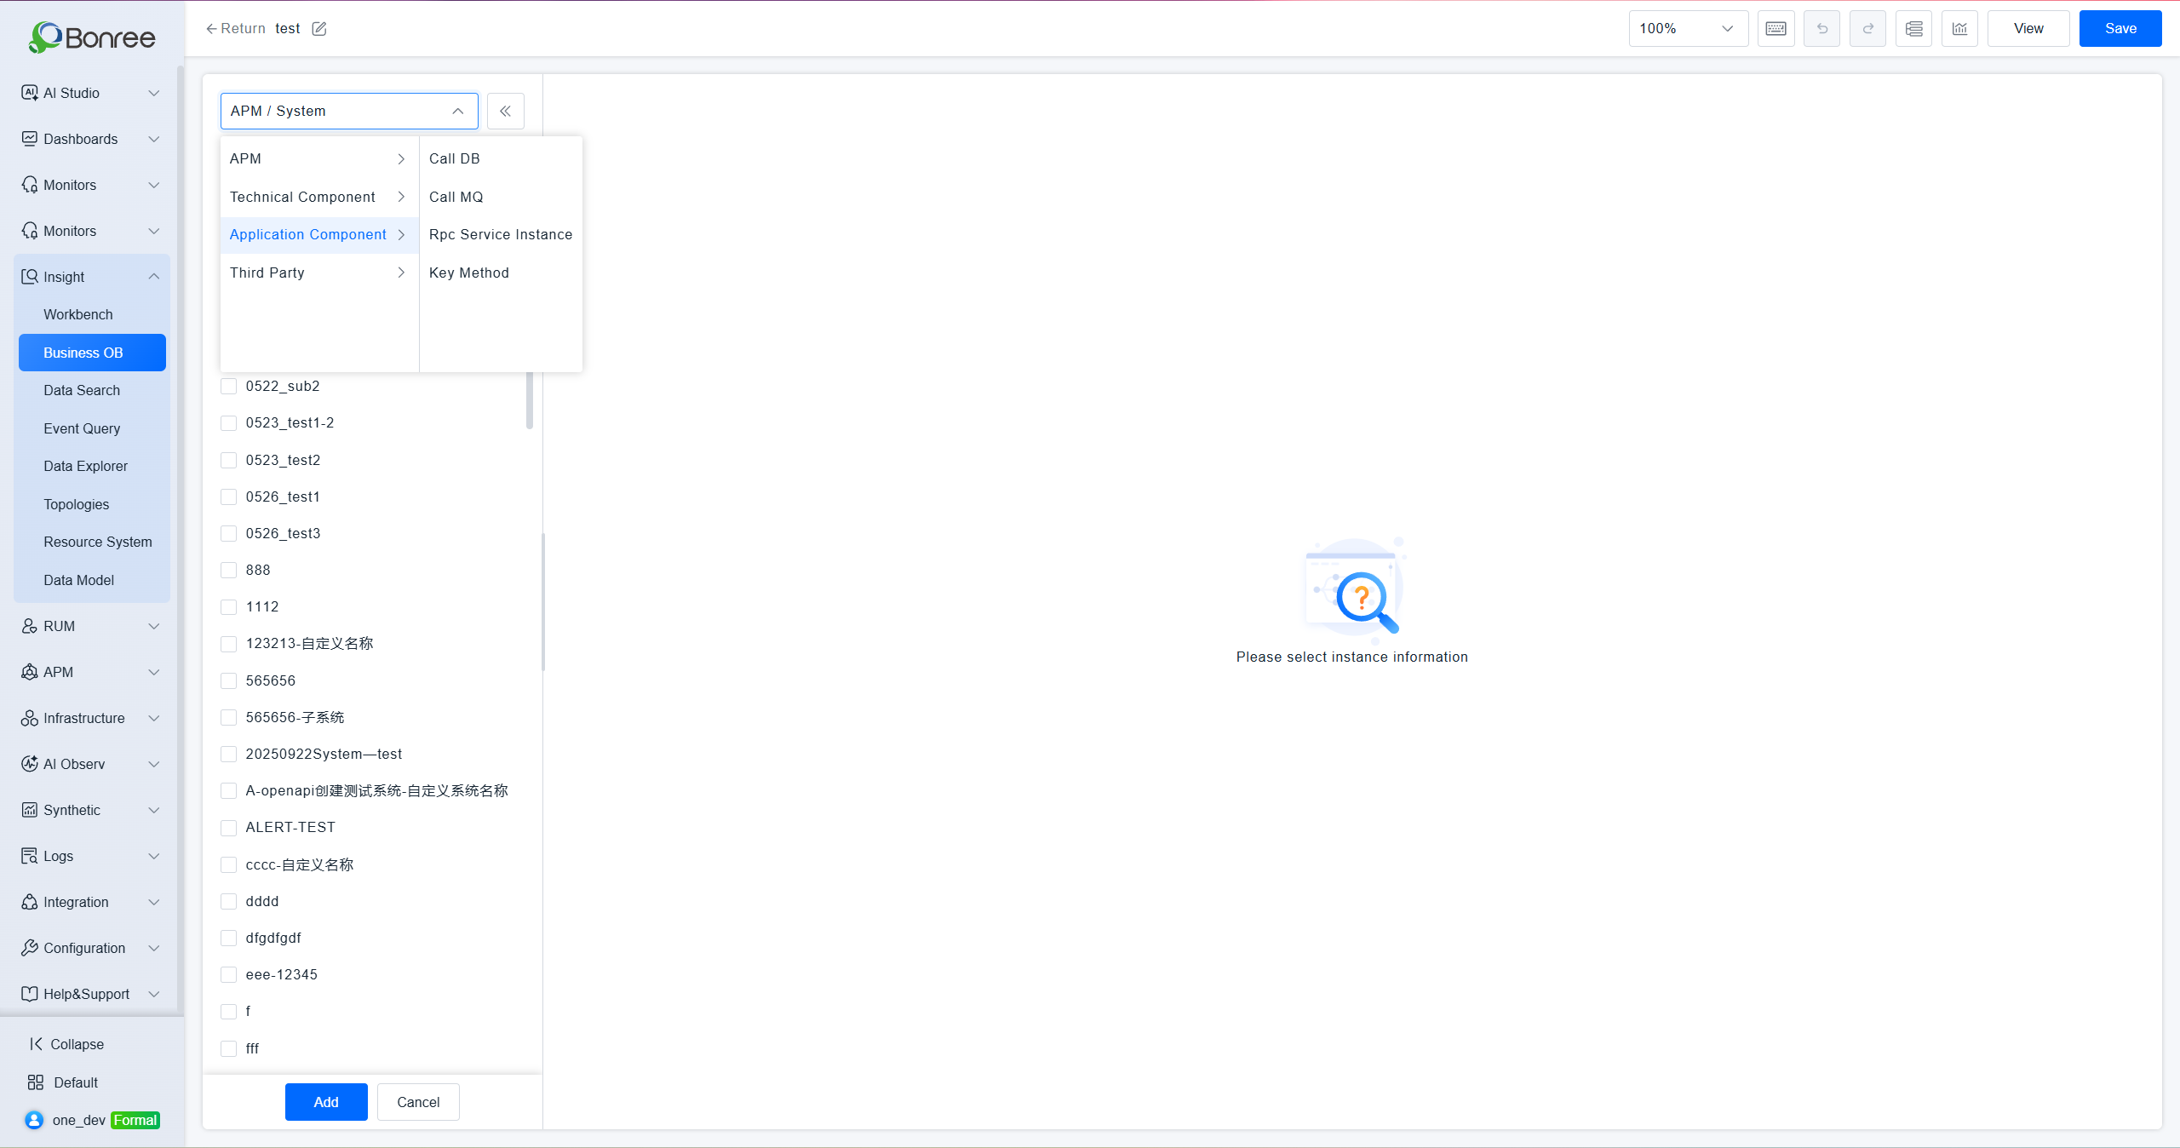Click the Integration sidebar icon
This screenshot has width=2180, height=1148.
[30, 902]
